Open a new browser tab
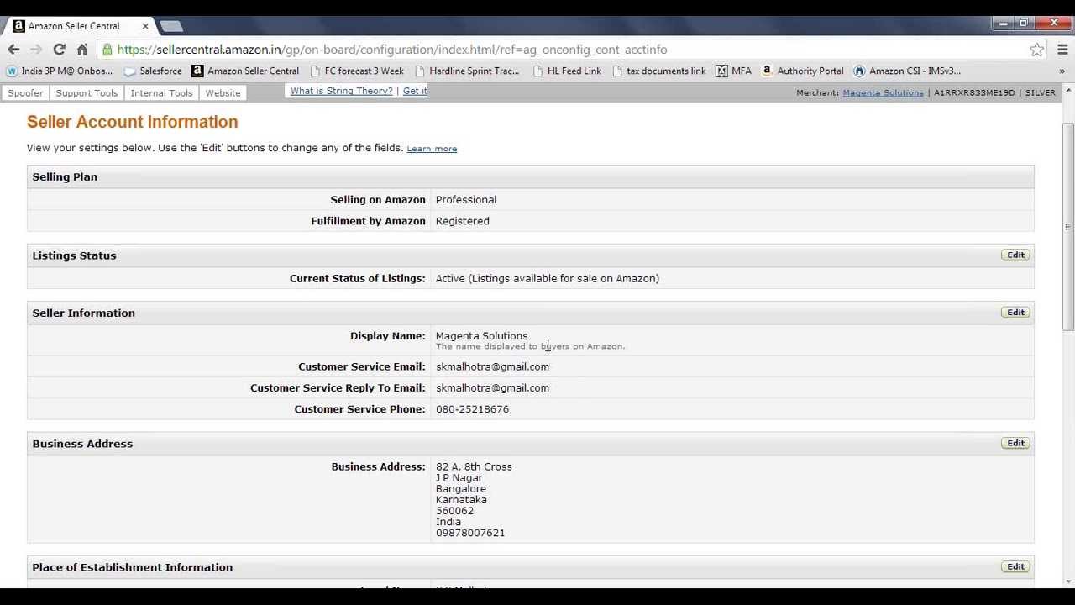The image size is (1075, 605). (171, 26)
